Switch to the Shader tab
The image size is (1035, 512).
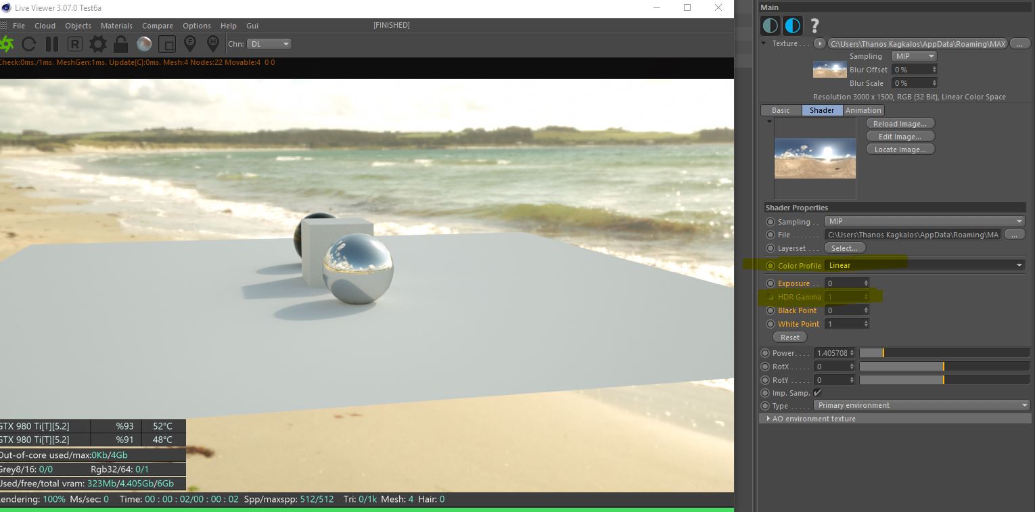click(x=822, y=110)
